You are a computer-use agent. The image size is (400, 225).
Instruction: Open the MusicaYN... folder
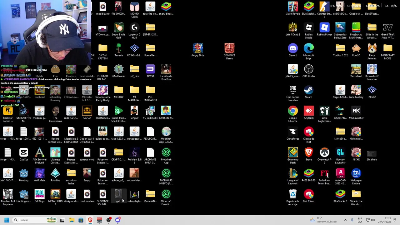(x=150, y=196)
